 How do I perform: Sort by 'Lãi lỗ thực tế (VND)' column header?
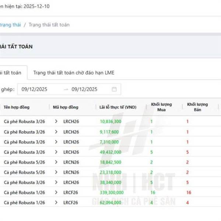coord(118,107)
